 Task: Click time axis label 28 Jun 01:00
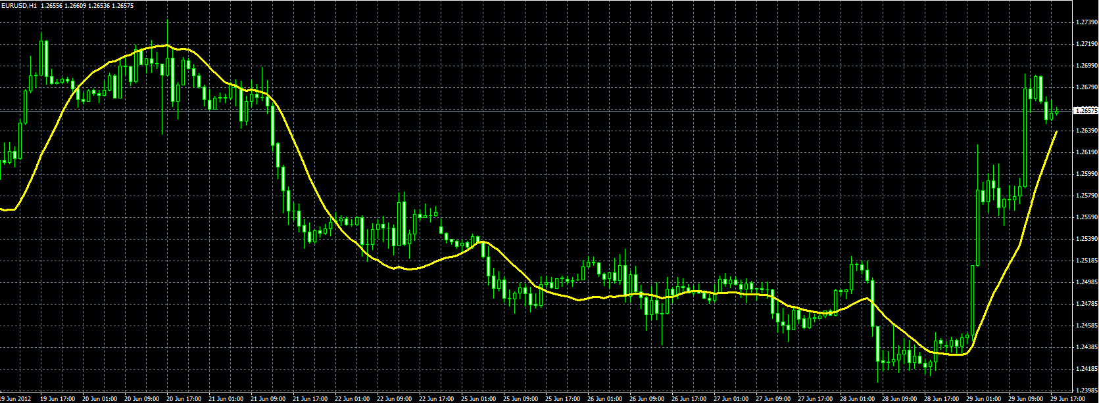point(857,398)
